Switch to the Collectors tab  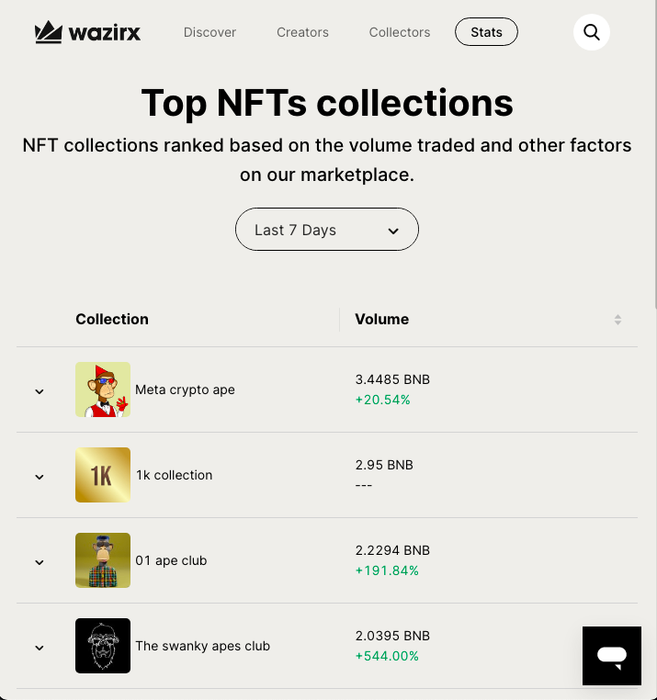click(400, 32)
